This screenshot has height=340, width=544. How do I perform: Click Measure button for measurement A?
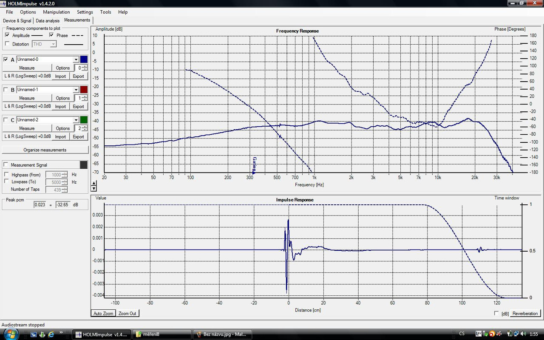click(x=27, y=68)
